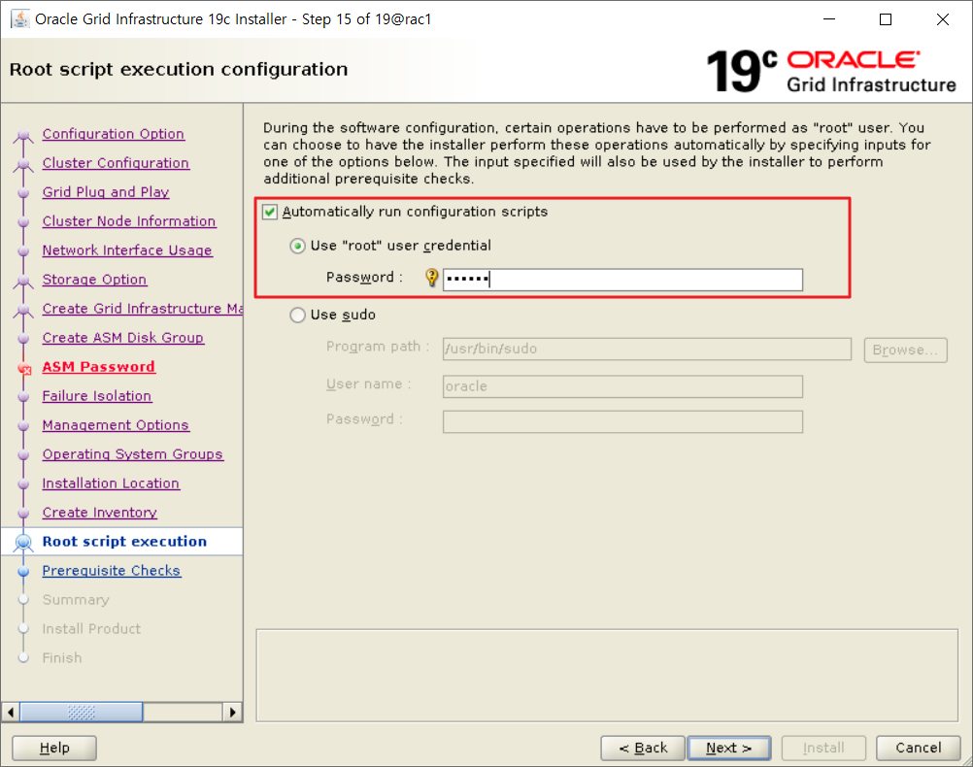Open Create Grid Infrastructure Management step
Image resolution: width=973 pixels, height=767 pixels.
pyautogui.click(x=142, y=309)
